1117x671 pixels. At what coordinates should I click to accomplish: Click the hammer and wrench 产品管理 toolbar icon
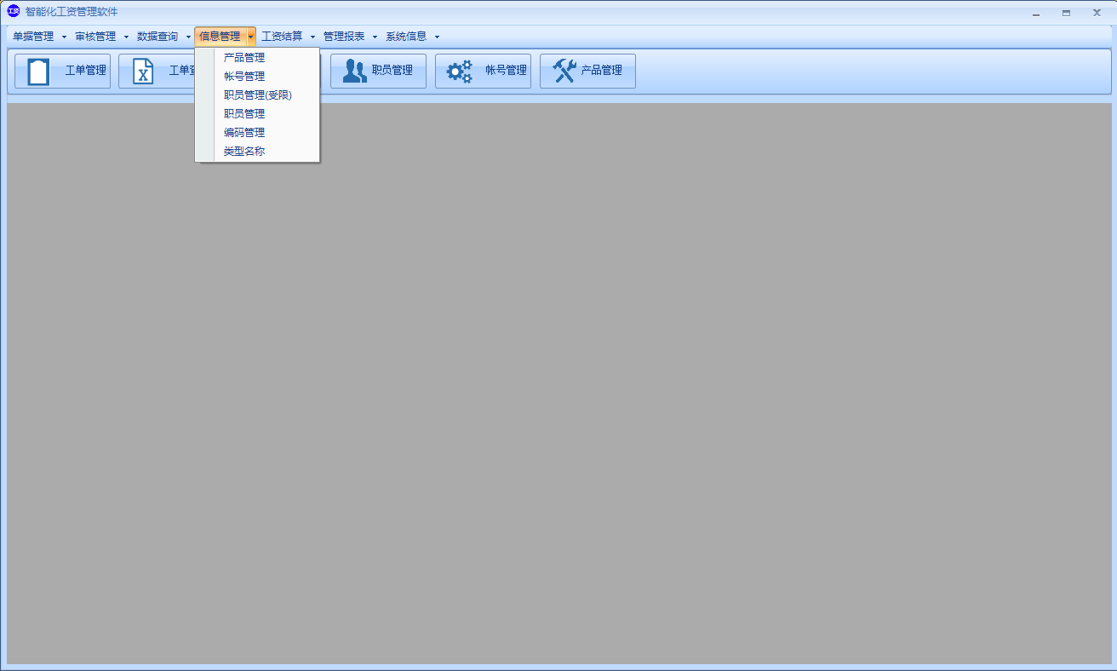(x=564, y=71)
